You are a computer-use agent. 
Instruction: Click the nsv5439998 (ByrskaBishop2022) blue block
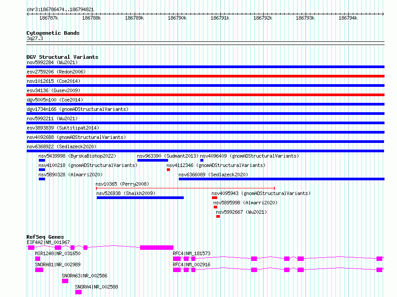[x=42, y=160]
